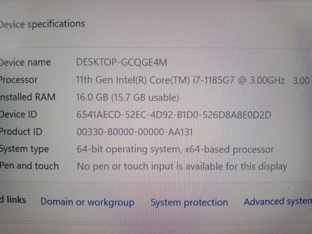Open Advanced system settings link
312x234 pixels.
278,202
